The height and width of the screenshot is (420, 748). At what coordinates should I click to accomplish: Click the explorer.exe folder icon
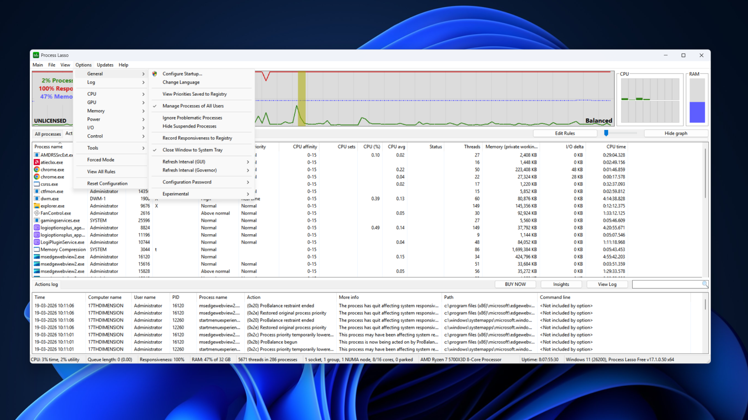point(37,206)
